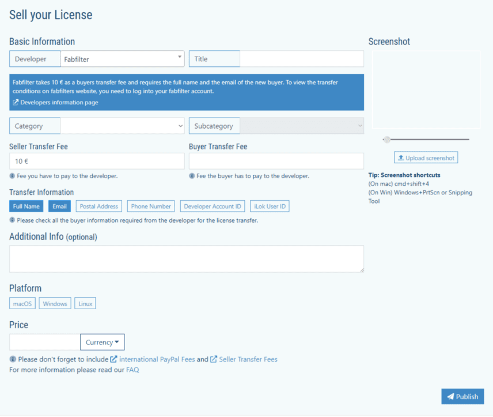Viewport: 493px width, 417px height.
Task: Click the empty screenshot preview area
Action: 426,90
